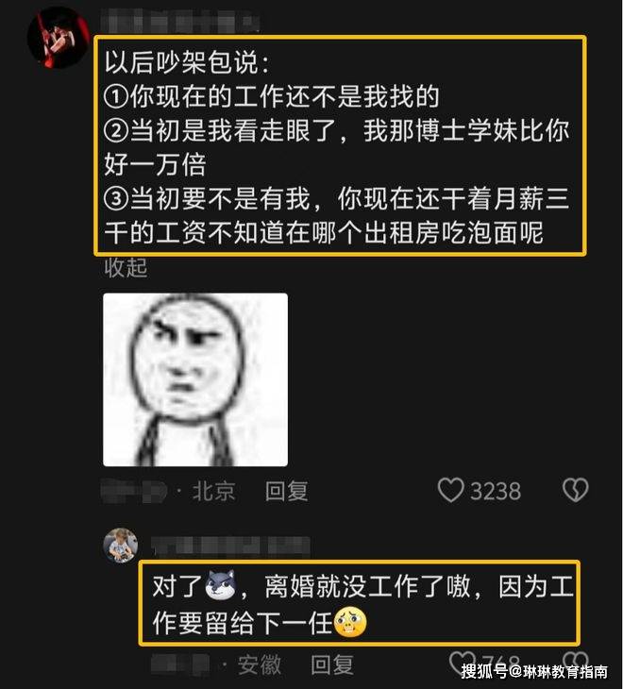Tap the pleading face emoji in the reply
This screenshot has width=623, height=689.
pos(350,622)
